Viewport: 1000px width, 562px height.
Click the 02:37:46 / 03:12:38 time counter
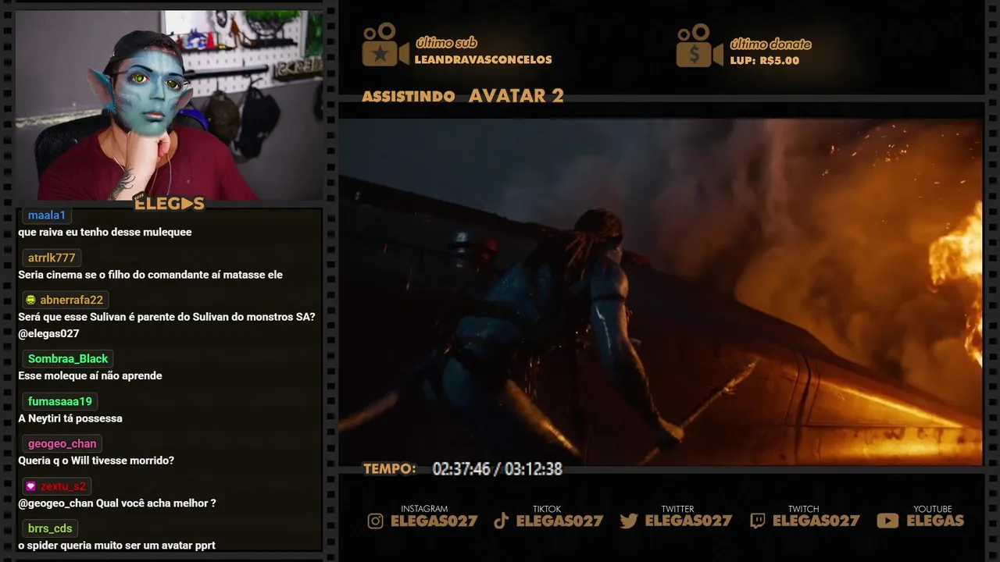coord(498,469)
